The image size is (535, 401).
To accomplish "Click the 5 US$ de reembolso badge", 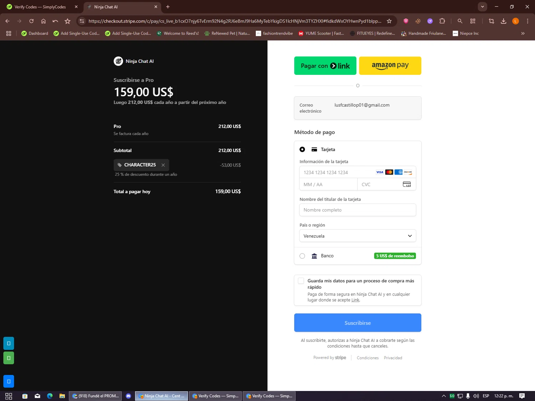I will coord(395,256).
